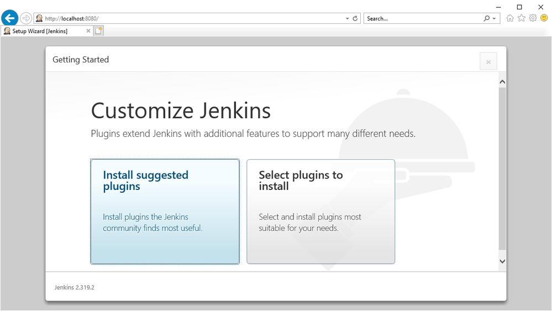
Task: Expand the search provider dropdown arrow
Action: (495, 18)
